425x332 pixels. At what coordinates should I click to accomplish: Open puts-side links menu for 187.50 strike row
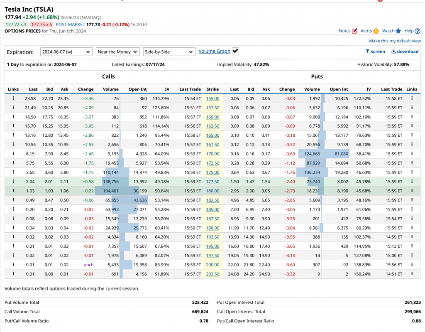click(x=412, y=218)
